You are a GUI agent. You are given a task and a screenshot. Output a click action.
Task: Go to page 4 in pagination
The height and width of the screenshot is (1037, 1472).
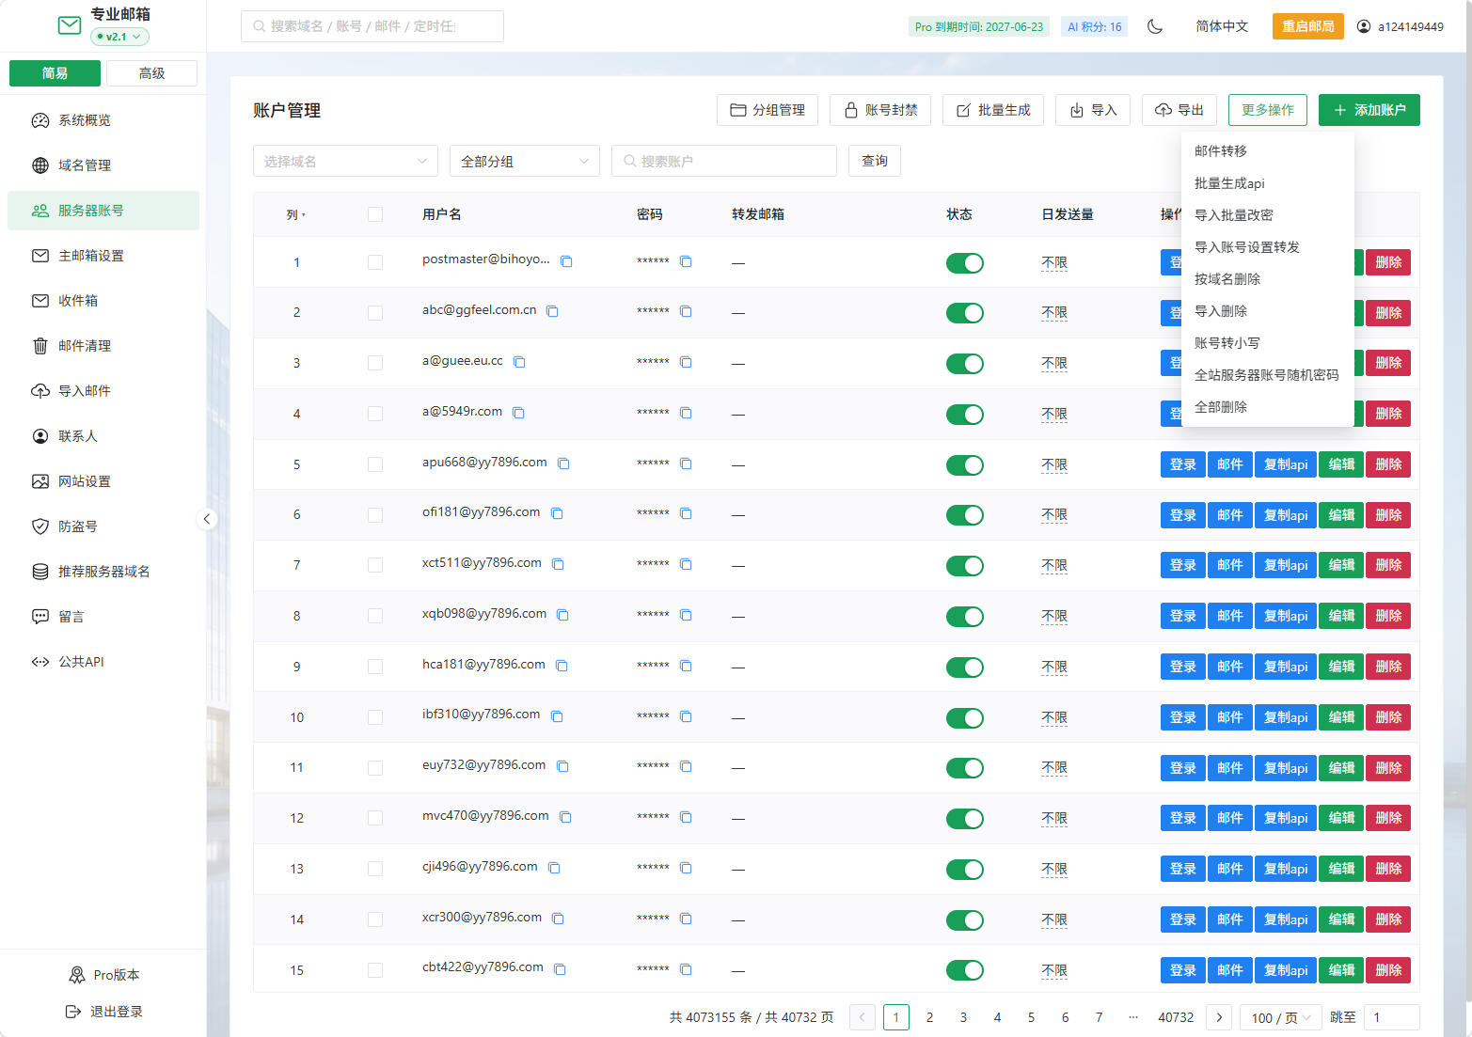click(x=997, y=1017)
